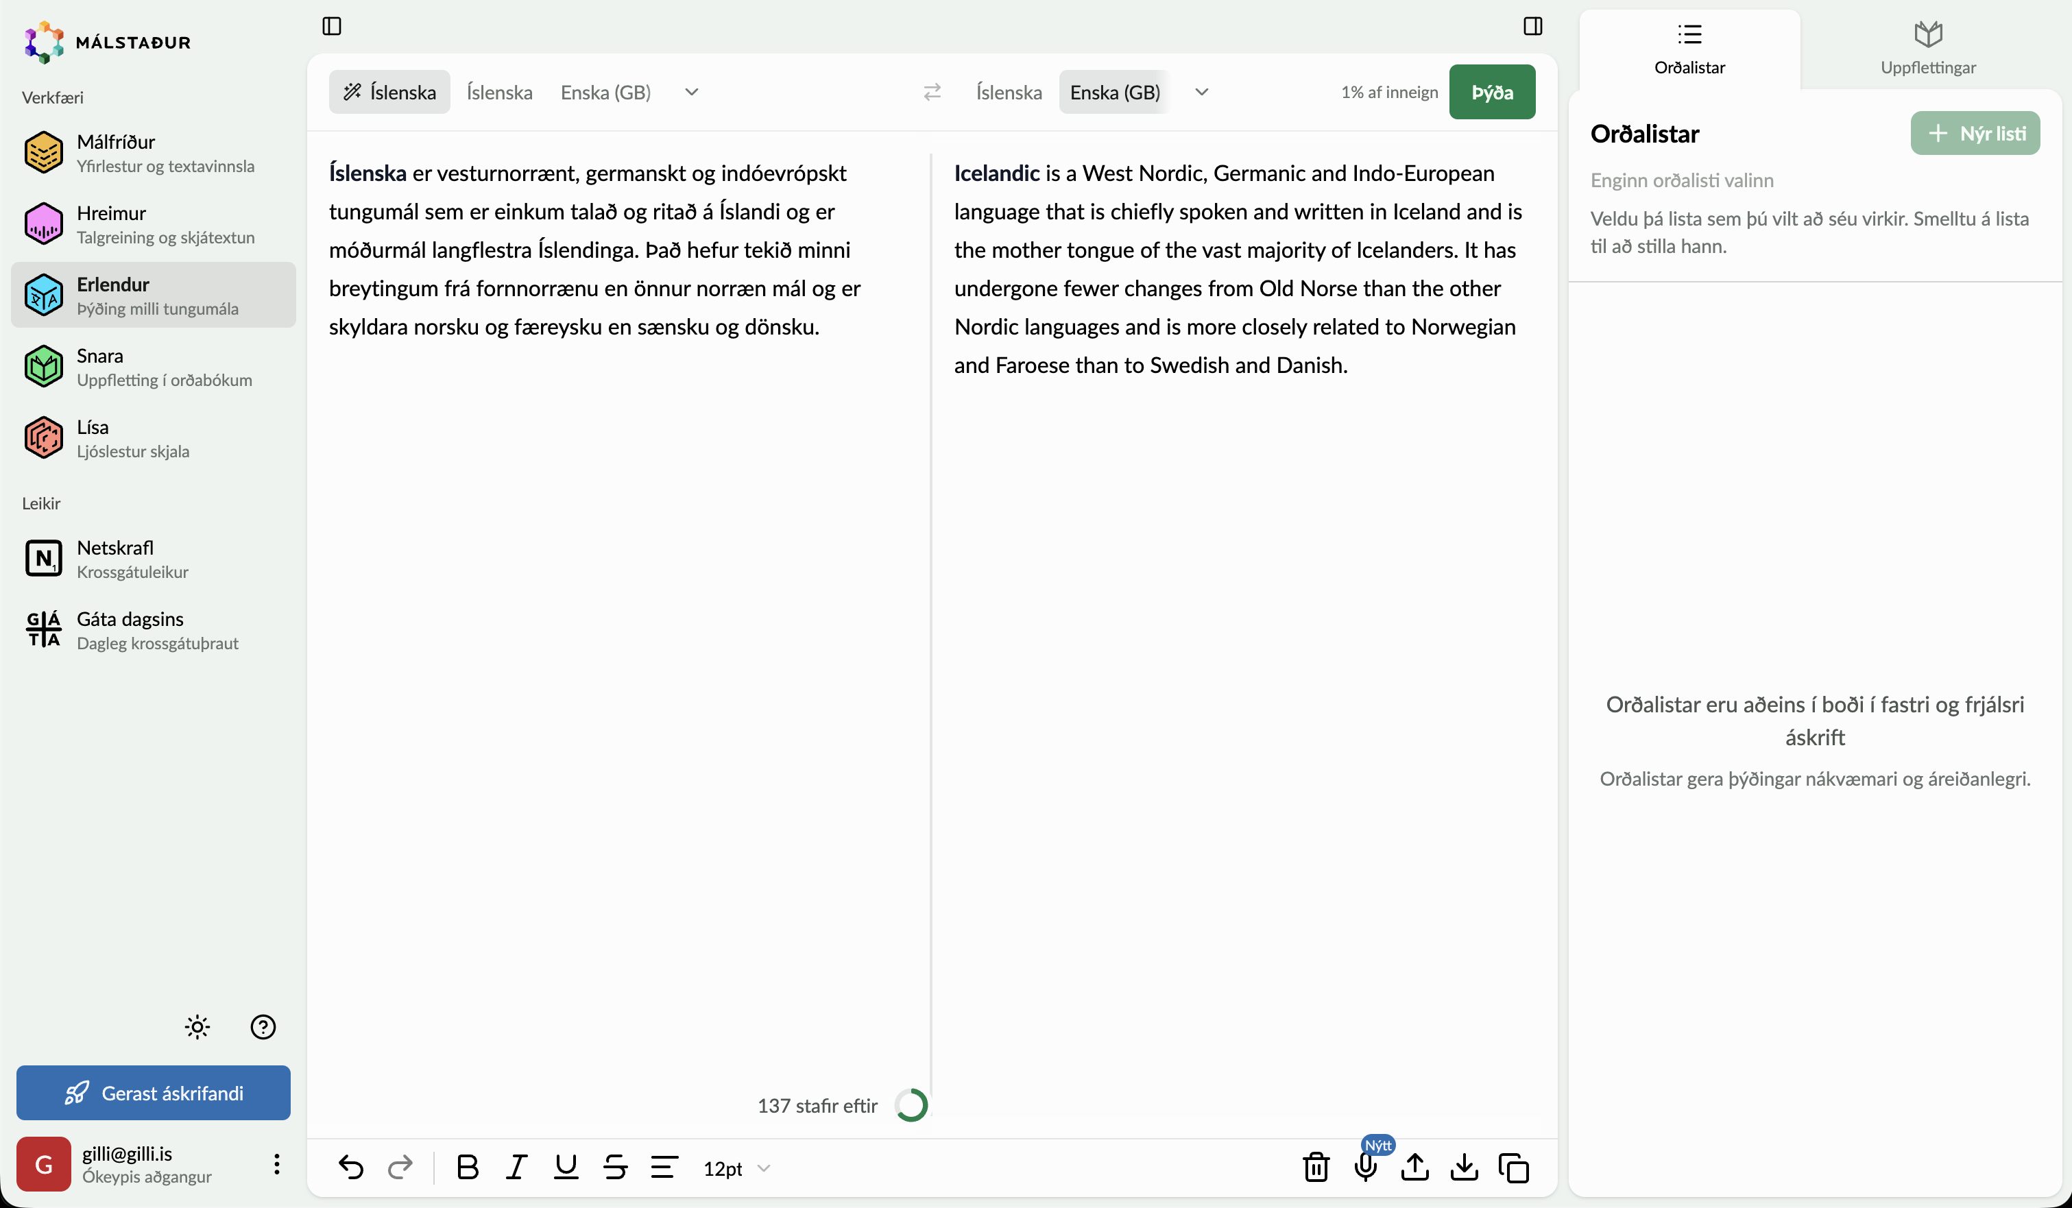Select Enska (GB) target language

(x=1115, y=92)
